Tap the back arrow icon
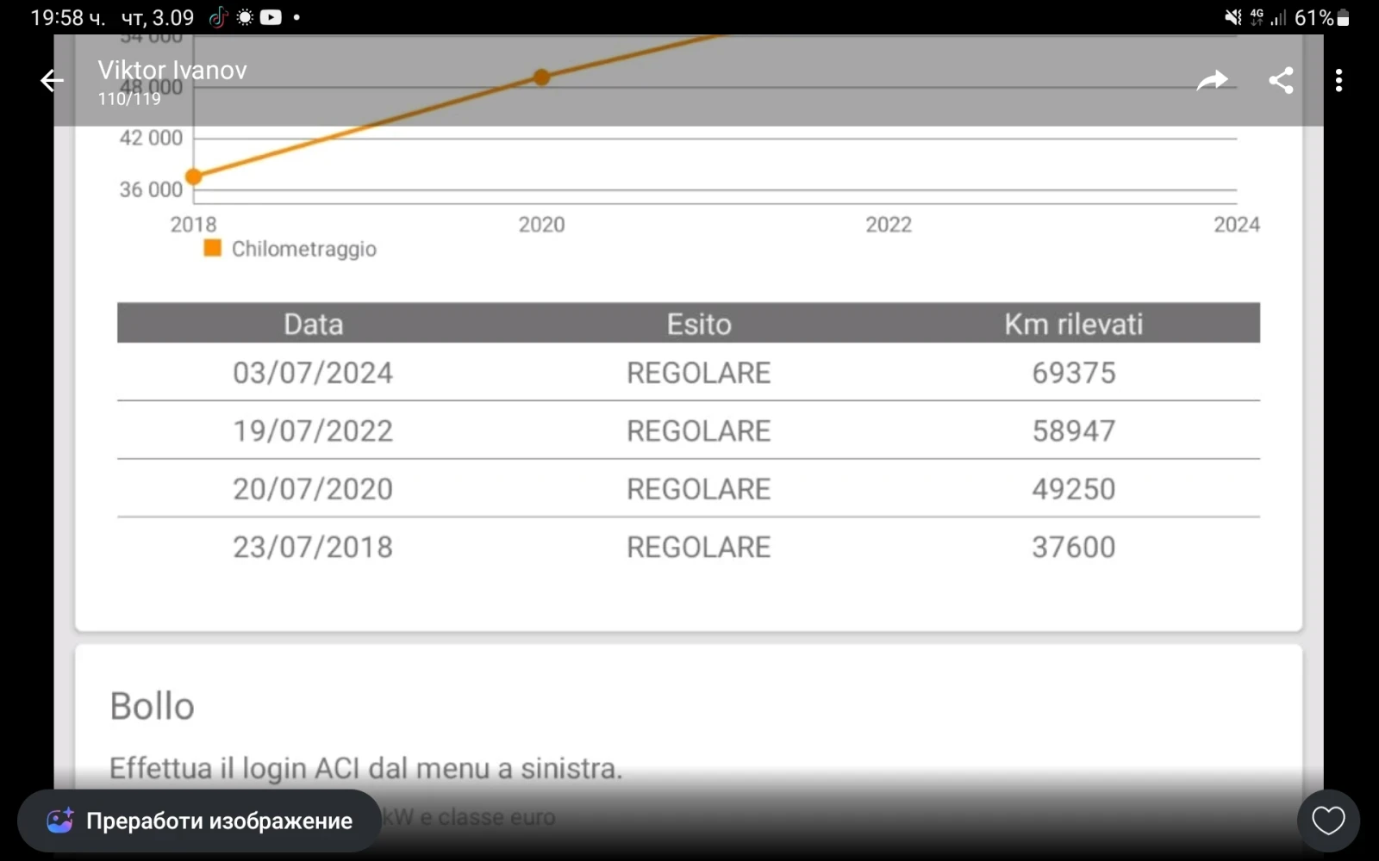Screen dimensions: 1379x861 [x=52, y=81]
